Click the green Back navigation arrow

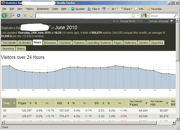tap(4, 15)
